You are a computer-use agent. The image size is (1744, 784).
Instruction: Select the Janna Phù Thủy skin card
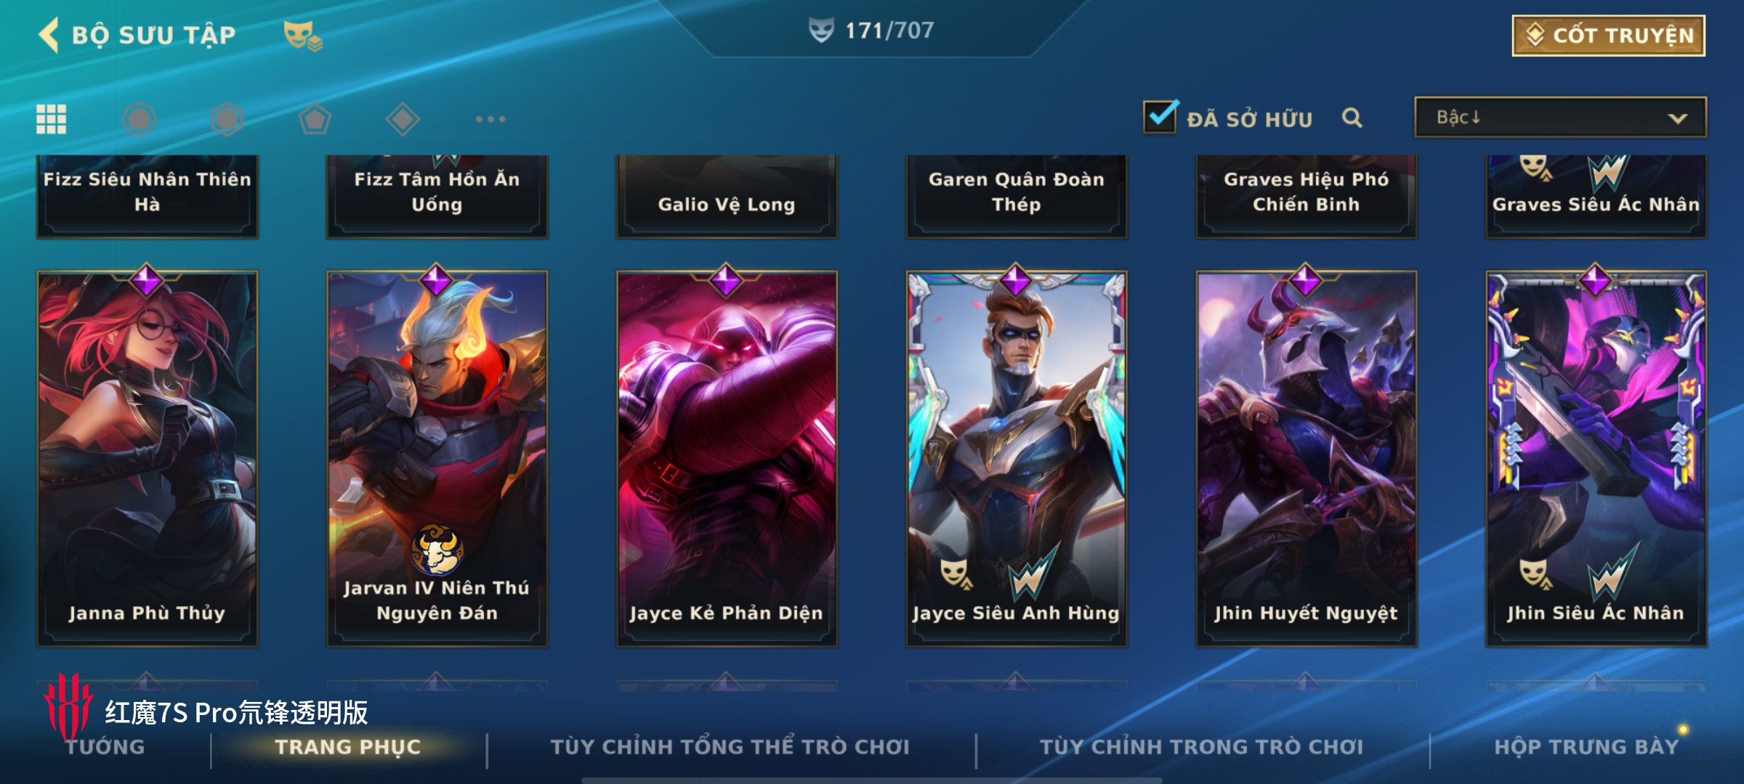148,457
